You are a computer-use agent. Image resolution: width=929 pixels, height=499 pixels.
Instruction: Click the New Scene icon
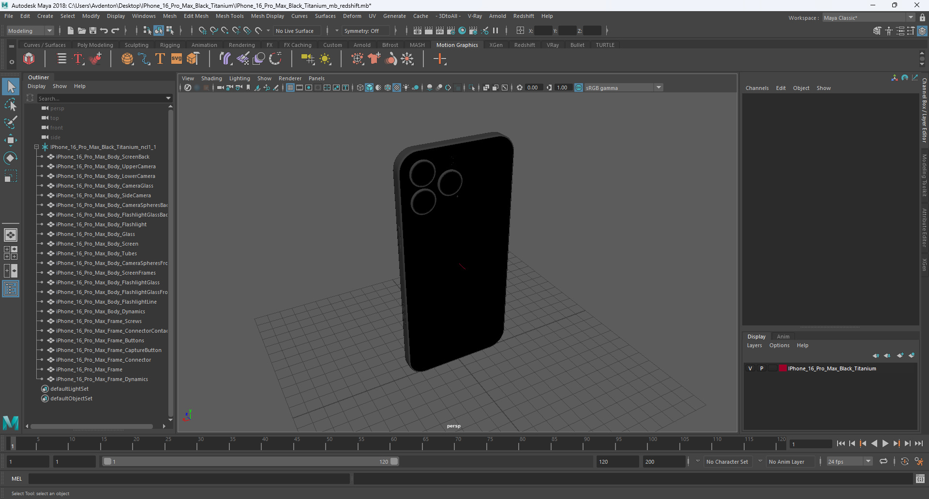pos(71,30)
